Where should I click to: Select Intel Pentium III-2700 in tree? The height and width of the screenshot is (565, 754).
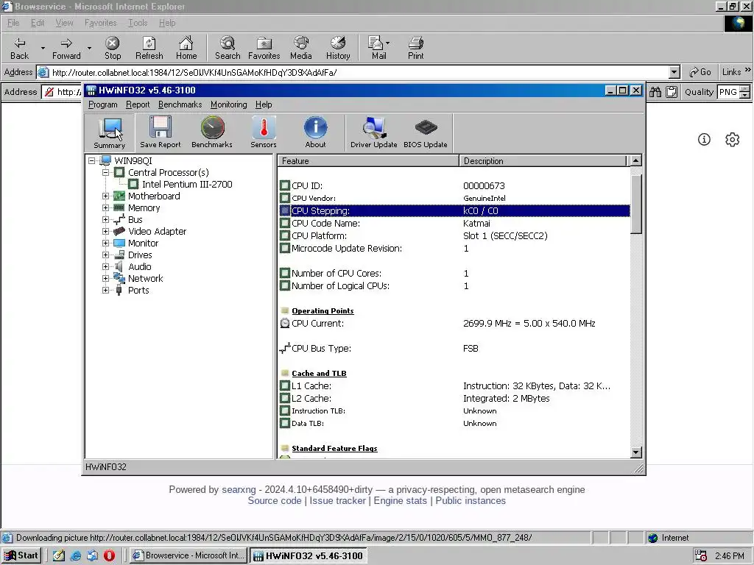(x=187, y=185)
